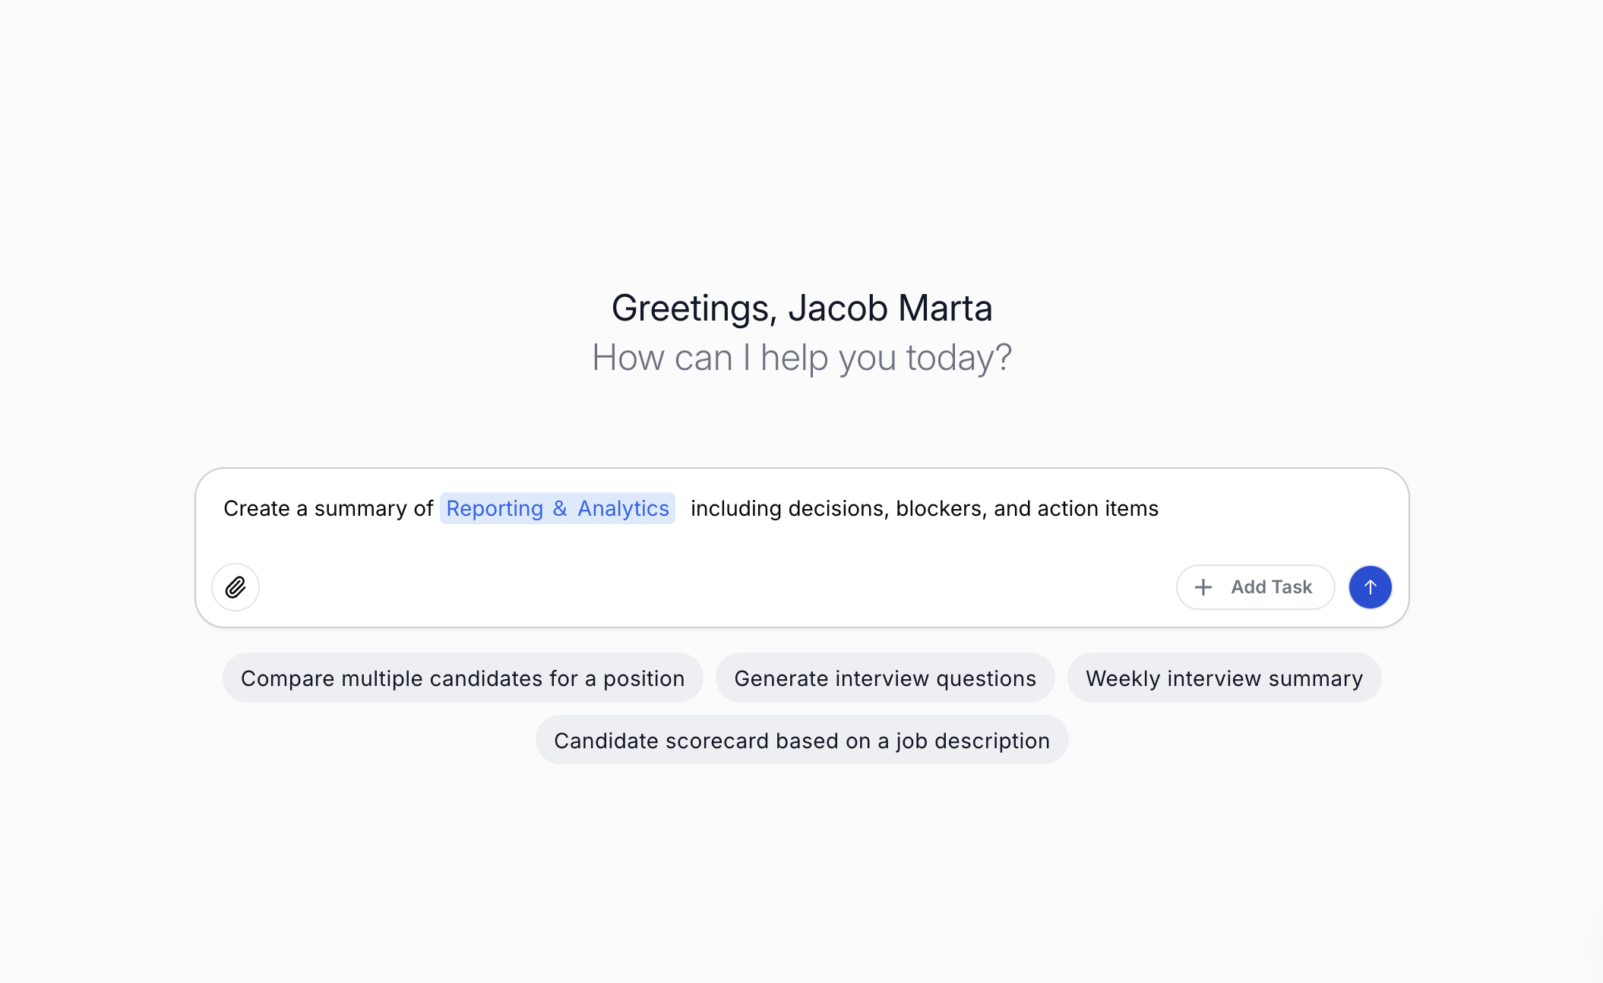Choose Compare multiple candidates for a position
This screenshot has height=983, width=1603.
pos(463,678)
